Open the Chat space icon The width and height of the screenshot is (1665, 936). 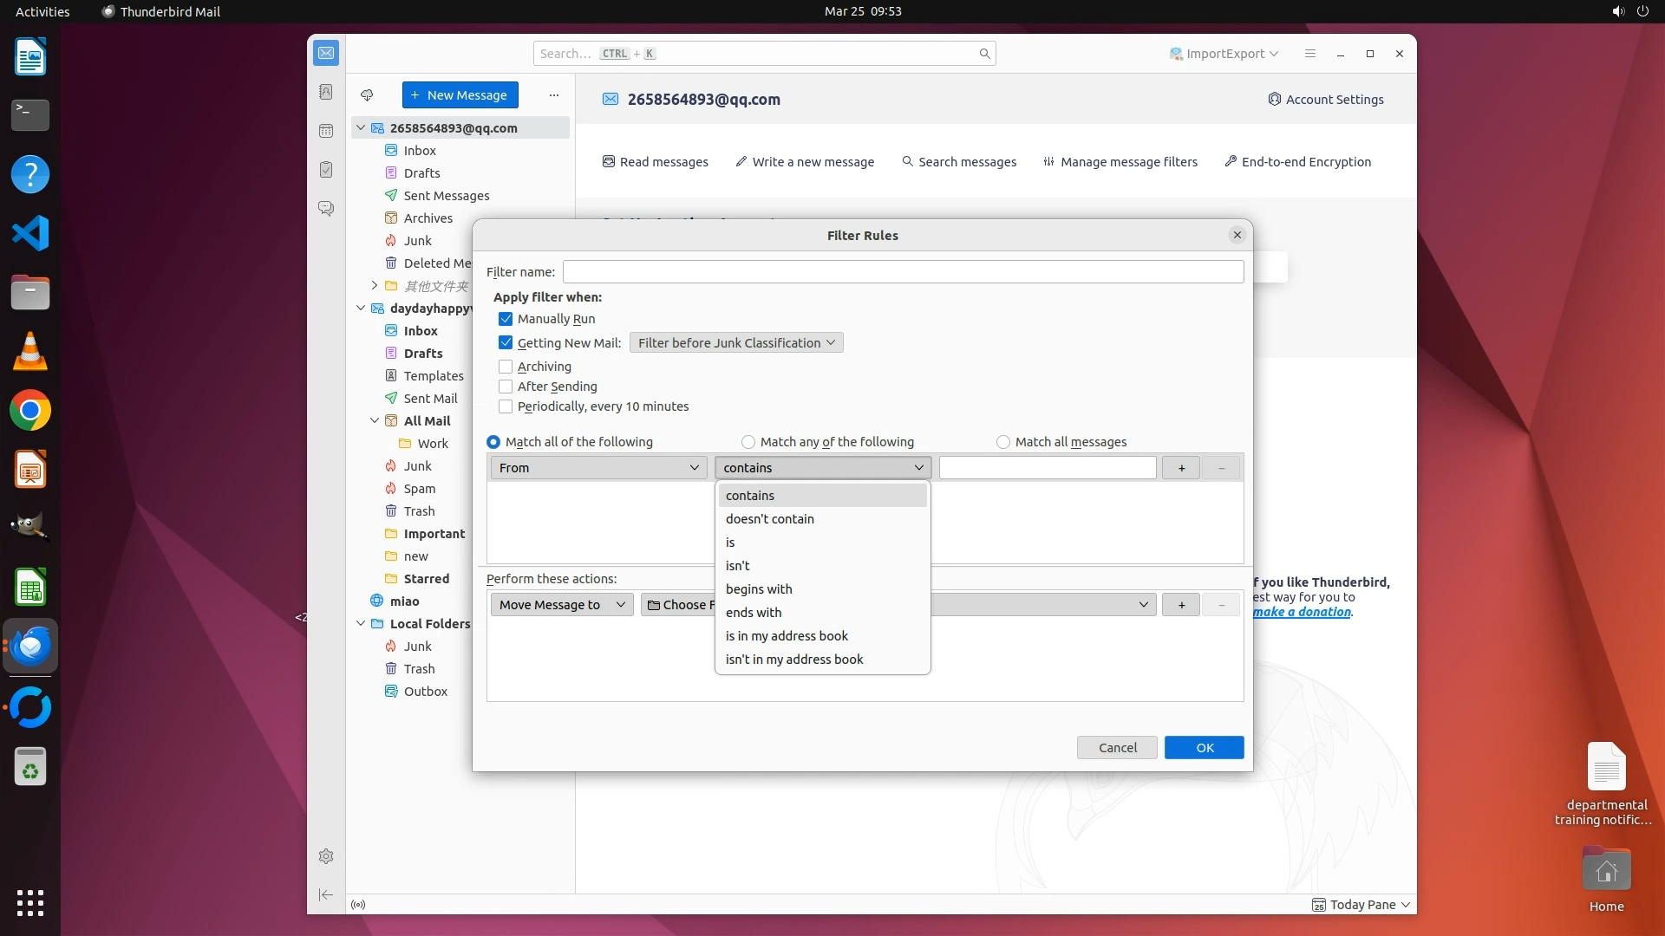coord(326,209)
